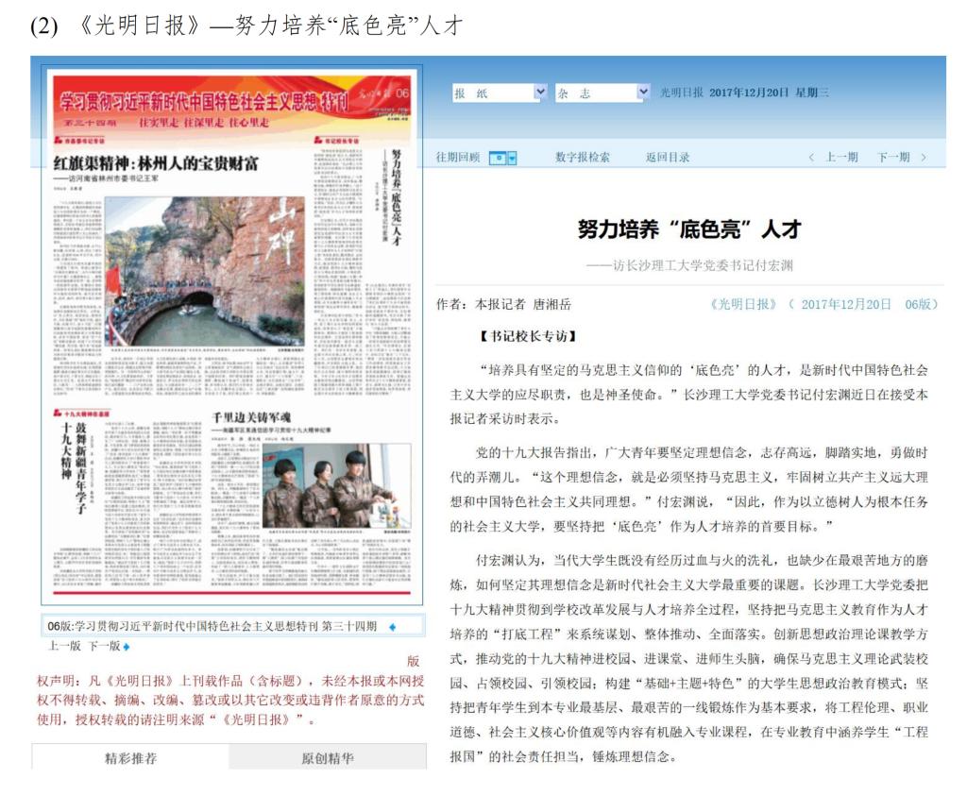The height and width of the screenshot is (795, 967).
Task: Click the vertical 努力培养底色亮人才 headline in thumbnail
Action: [x=397, y=197]
